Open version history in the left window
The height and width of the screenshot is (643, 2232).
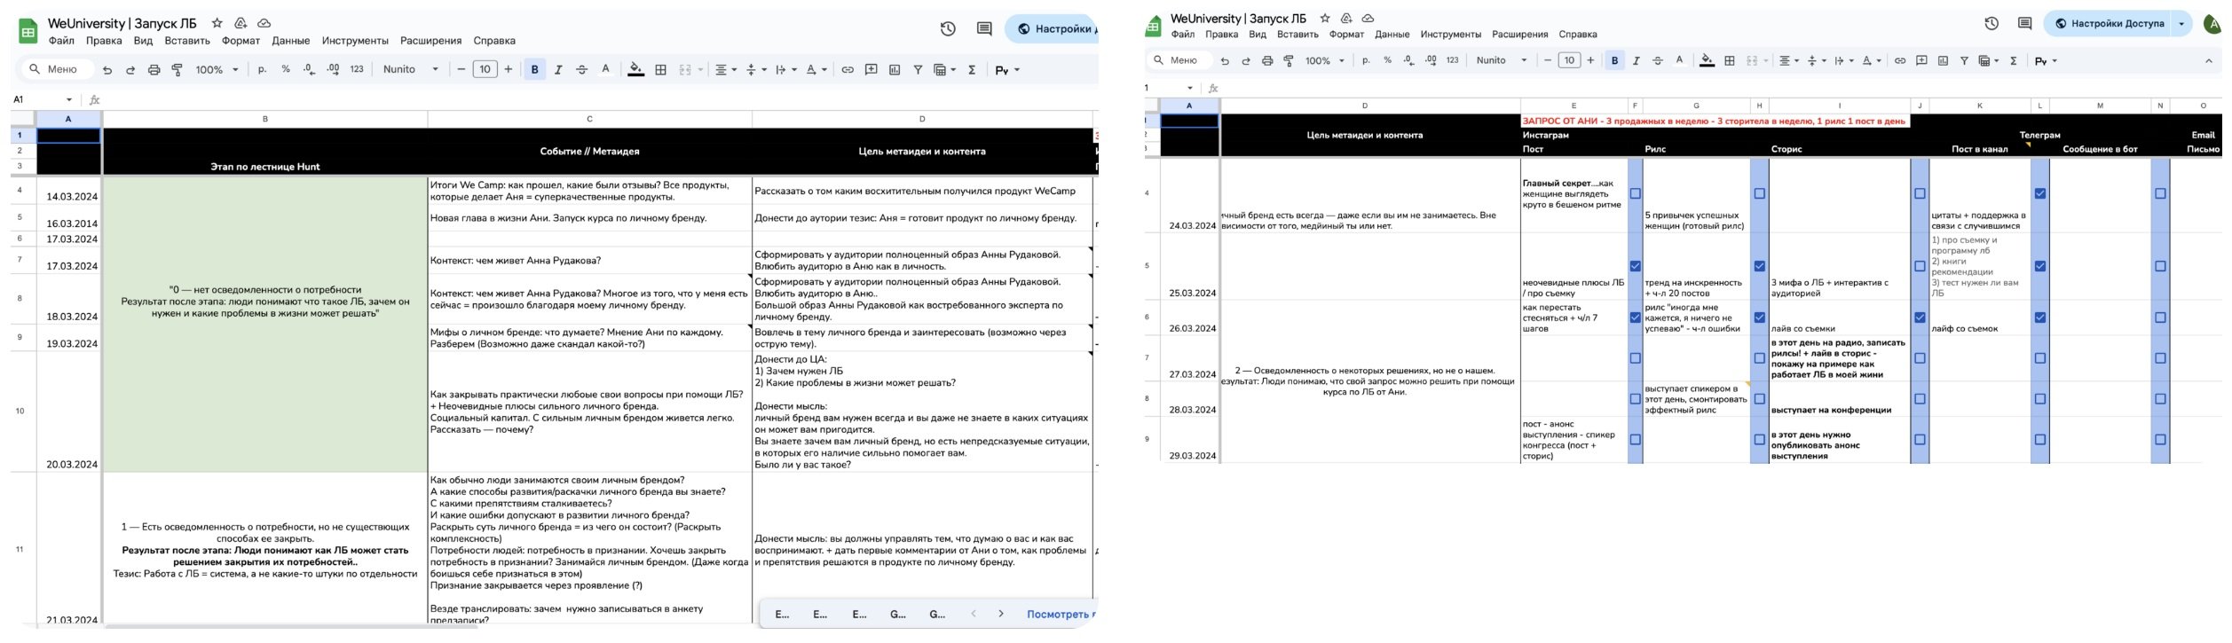(948, 29)
